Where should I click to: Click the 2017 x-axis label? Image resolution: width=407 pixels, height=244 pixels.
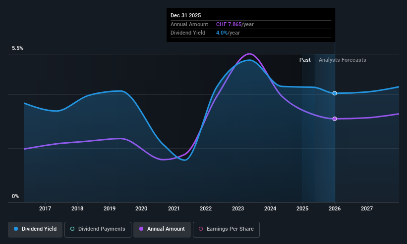point(45,208)
